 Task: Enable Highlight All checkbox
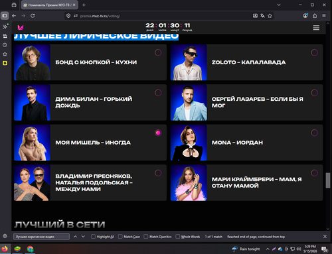pyautogui.click(x=94, y=237)
